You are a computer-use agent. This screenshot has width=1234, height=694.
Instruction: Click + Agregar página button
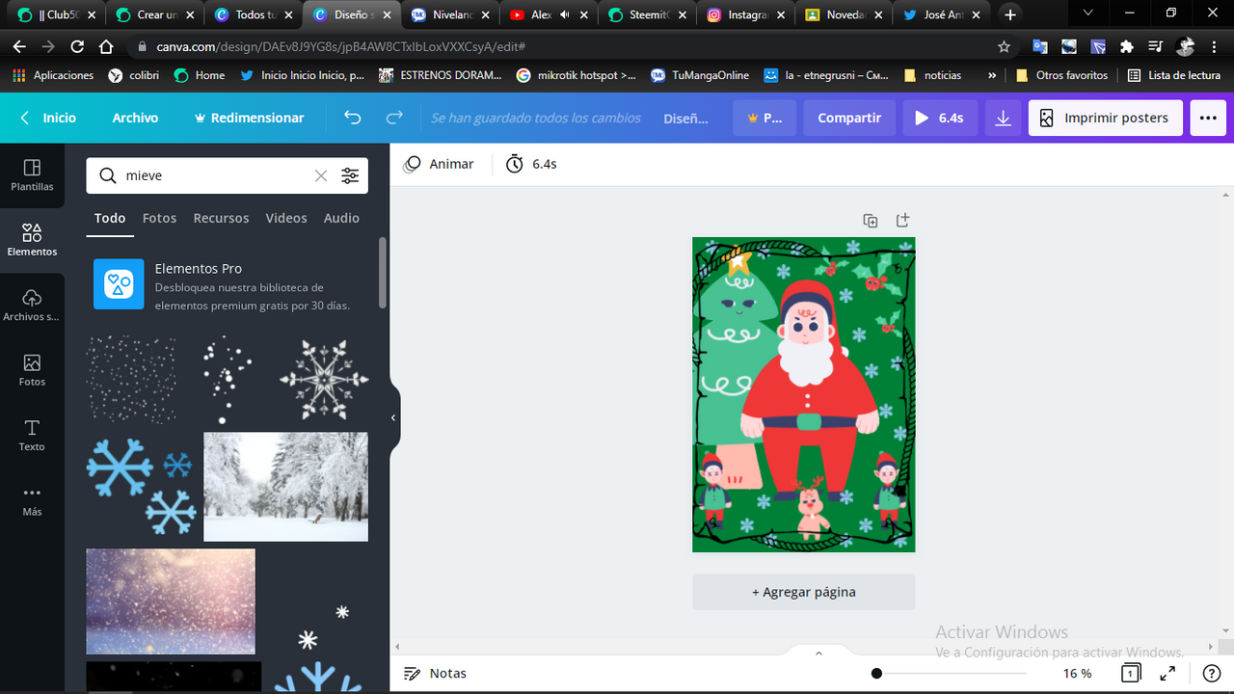804,592
